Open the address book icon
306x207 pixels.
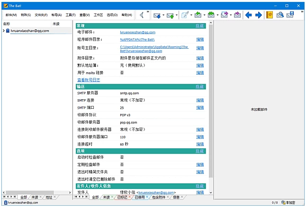tap(270, 15)
